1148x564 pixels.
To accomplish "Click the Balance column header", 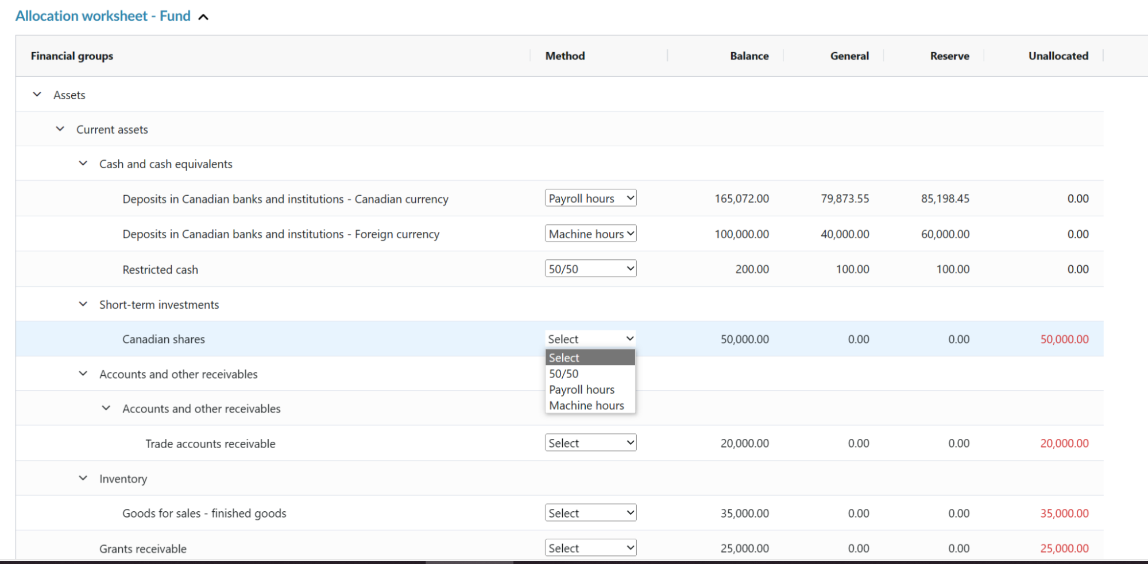I will point(749,56).
